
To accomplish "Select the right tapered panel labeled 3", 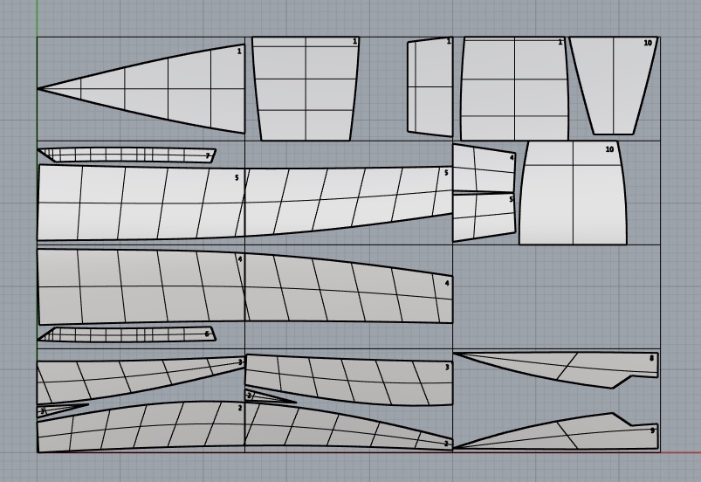I will click(x=349, y=382).
